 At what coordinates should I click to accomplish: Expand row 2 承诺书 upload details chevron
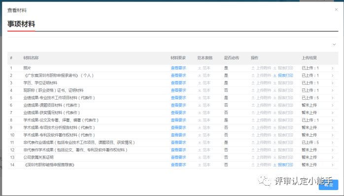click(333, 76)
